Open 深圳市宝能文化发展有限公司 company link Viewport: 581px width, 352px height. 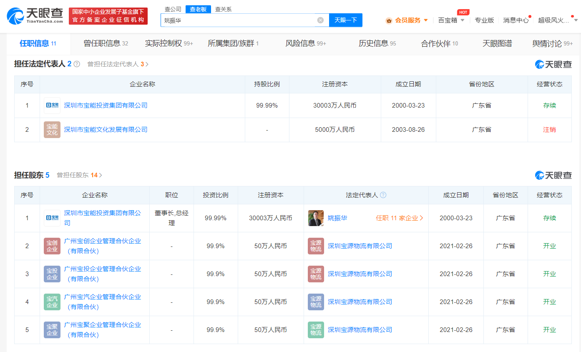coord(106,130)
